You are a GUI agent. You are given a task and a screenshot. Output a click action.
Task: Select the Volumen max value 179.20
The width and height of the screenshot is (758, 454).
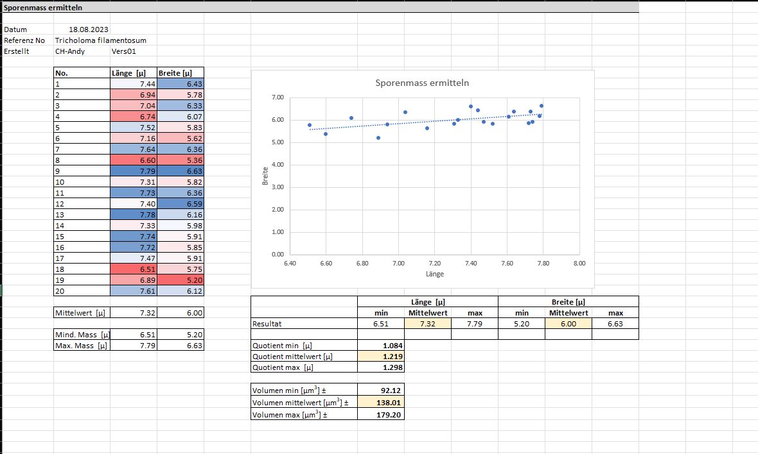381,414
